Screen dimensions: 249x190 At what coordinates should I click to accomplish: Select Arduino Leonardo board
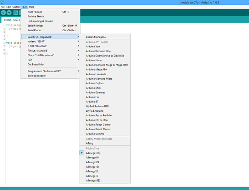[105, 74]
